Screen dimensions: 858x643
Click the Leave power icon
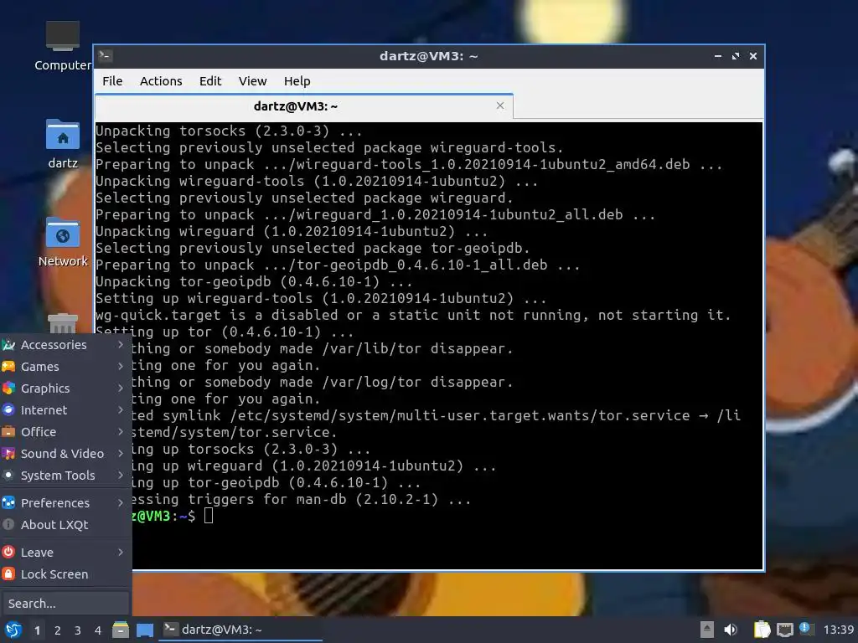pyautogui.click(x=8, y=553)
